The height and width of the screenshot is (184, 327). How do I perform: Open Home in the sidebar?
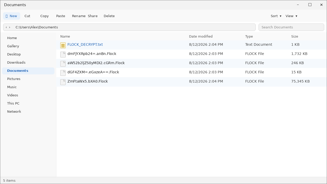(28, 38)
